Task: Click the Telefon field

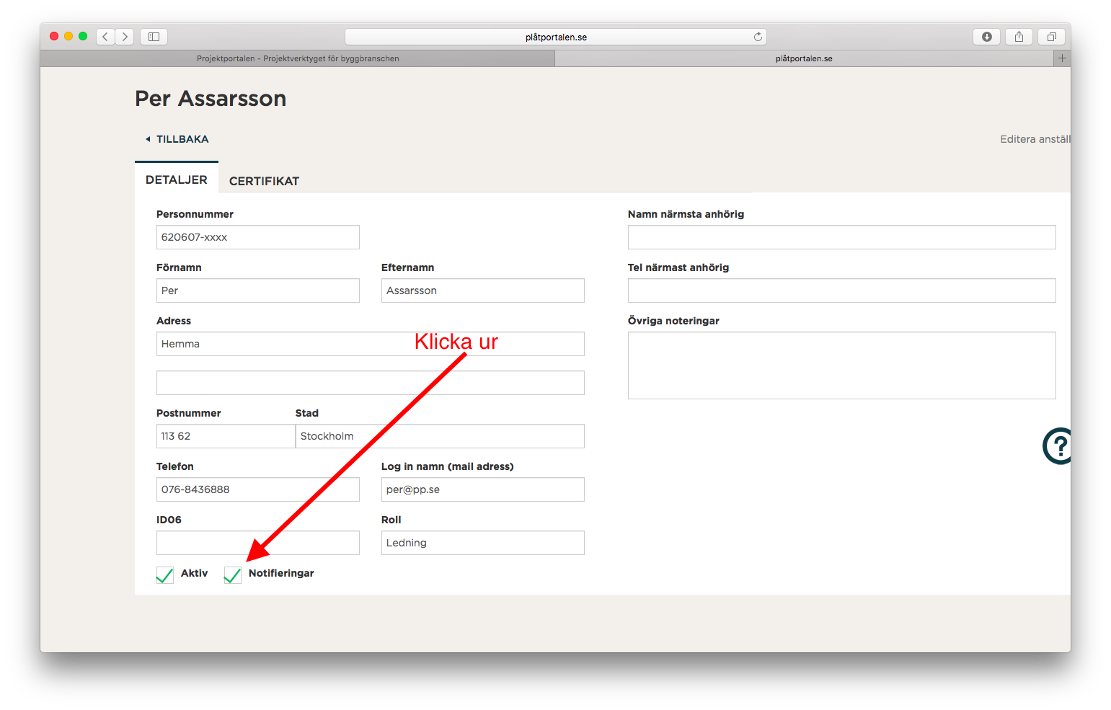Action: (258, 489)
